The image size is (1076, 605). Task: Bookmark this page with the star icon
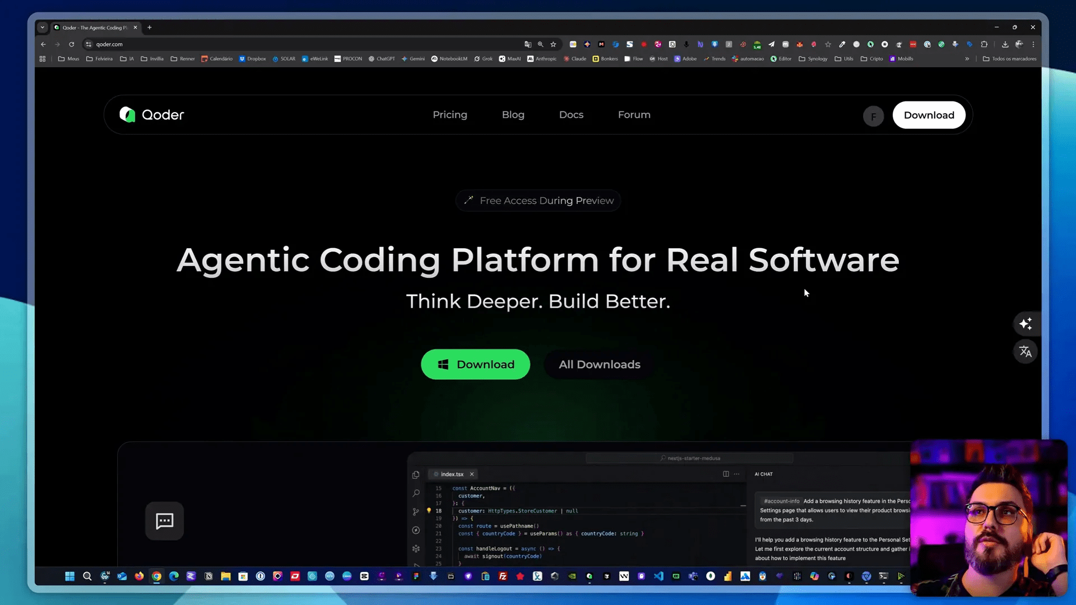(553, 44)
